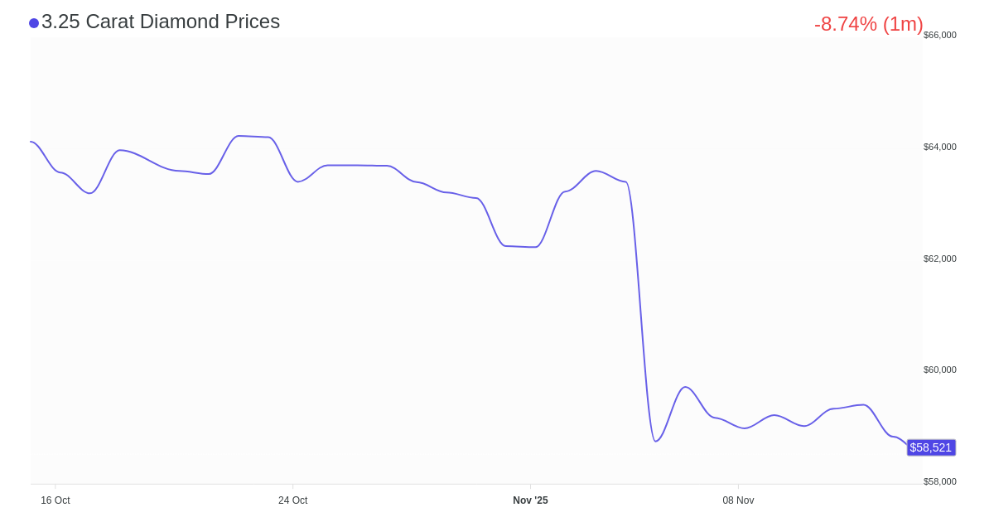Image resolution: width=994 pixels, height=522 pixels.
Task: Select the 08 Nov date label
Action: pyautogui.click(x=738, y=500)
